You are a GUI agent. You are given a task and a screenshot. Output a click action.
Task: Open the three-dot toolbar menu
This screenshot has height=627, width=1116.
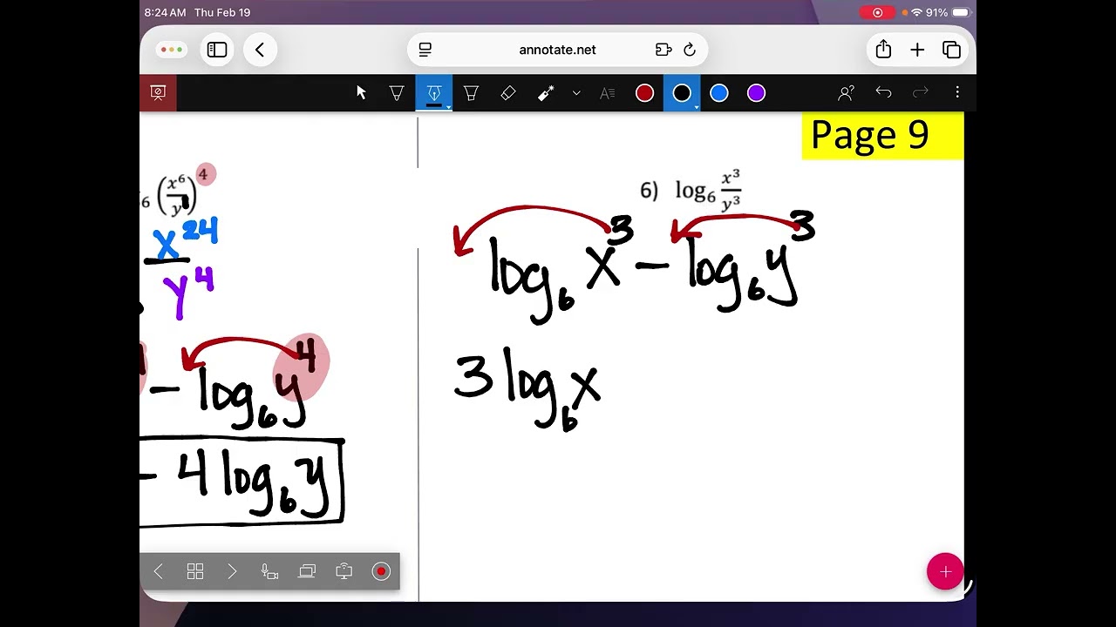click(957, 92)
